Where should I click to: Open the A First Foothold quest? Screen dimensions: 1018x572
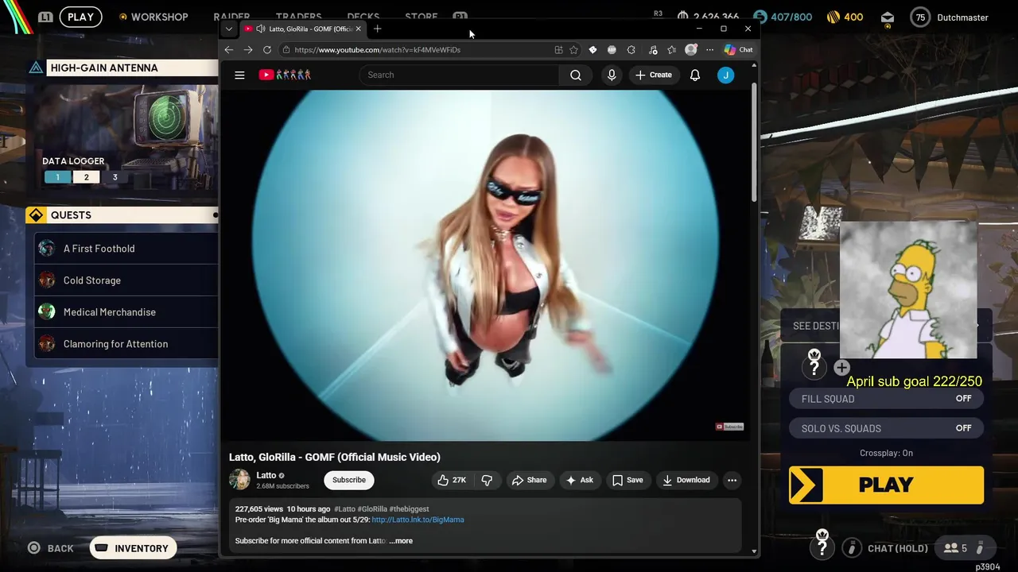tap(126, 249)
